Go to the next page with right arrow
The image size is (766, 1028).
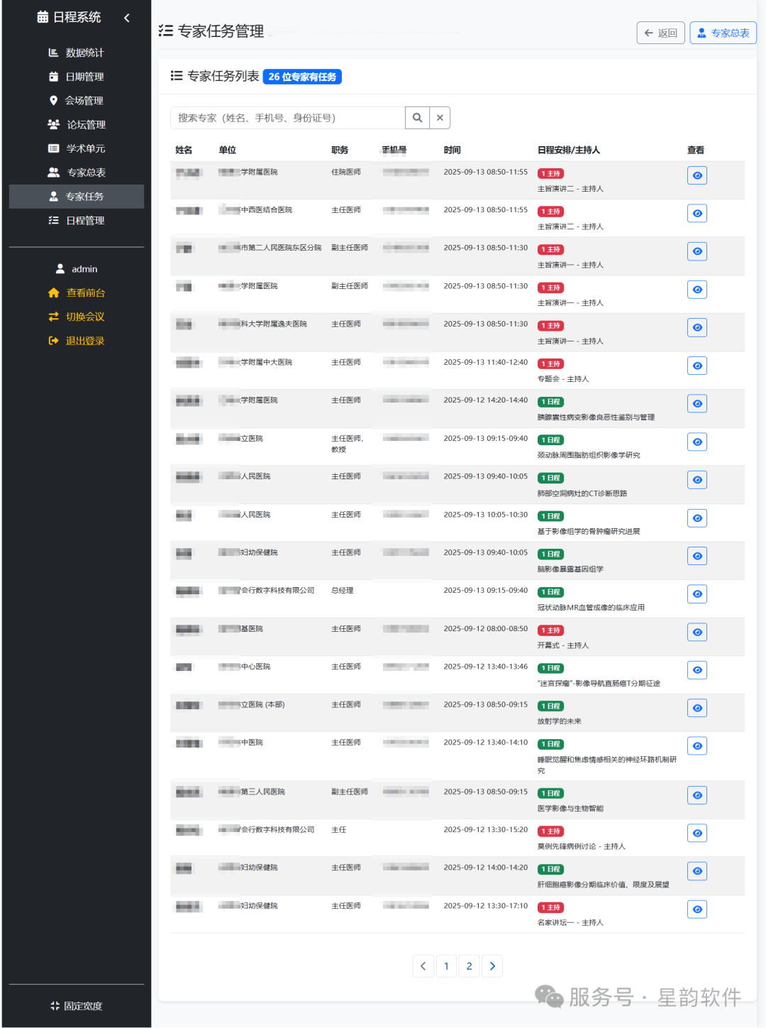click(492, 966)
